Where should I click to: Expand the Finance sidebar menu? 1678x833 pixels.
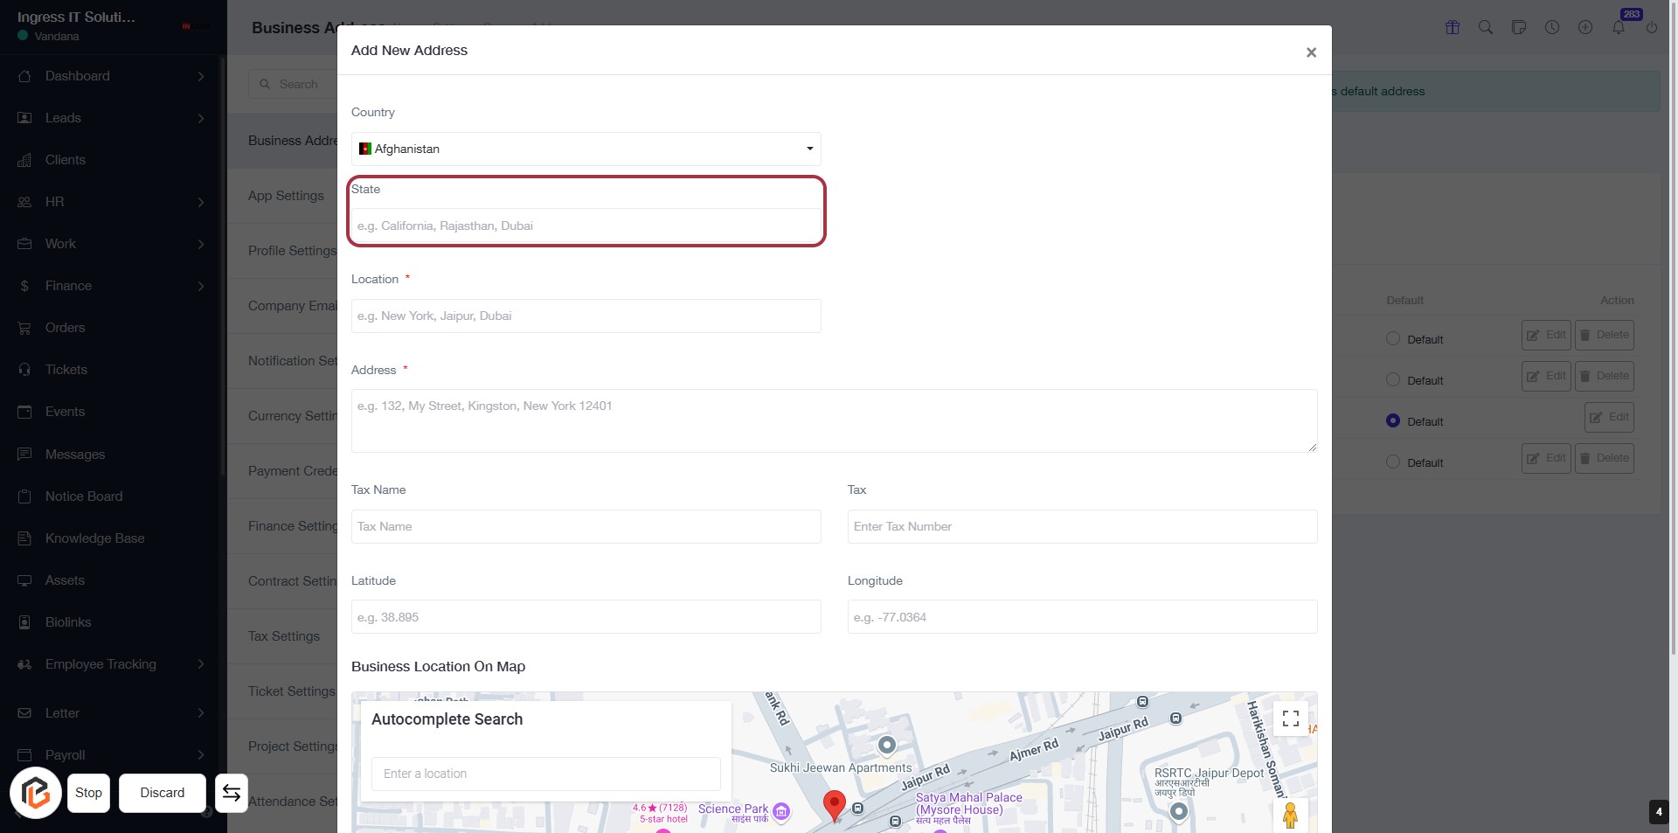pos(112,286)
